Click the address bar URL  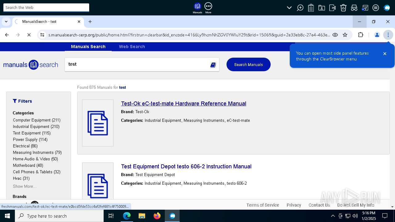pos(189,35)
